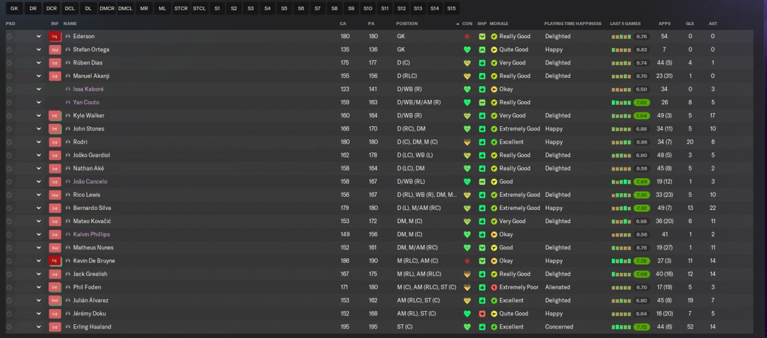Click the red condition icon for Ederson
This screenshot has height=338, width=767.
[x=467, y=36]
